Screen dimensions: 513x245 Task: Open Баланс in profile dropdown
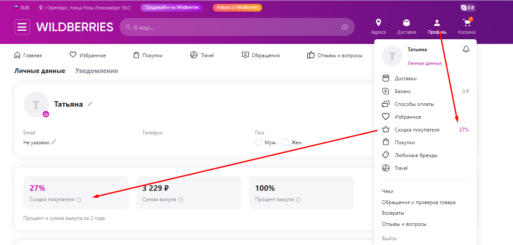point(426,91)
